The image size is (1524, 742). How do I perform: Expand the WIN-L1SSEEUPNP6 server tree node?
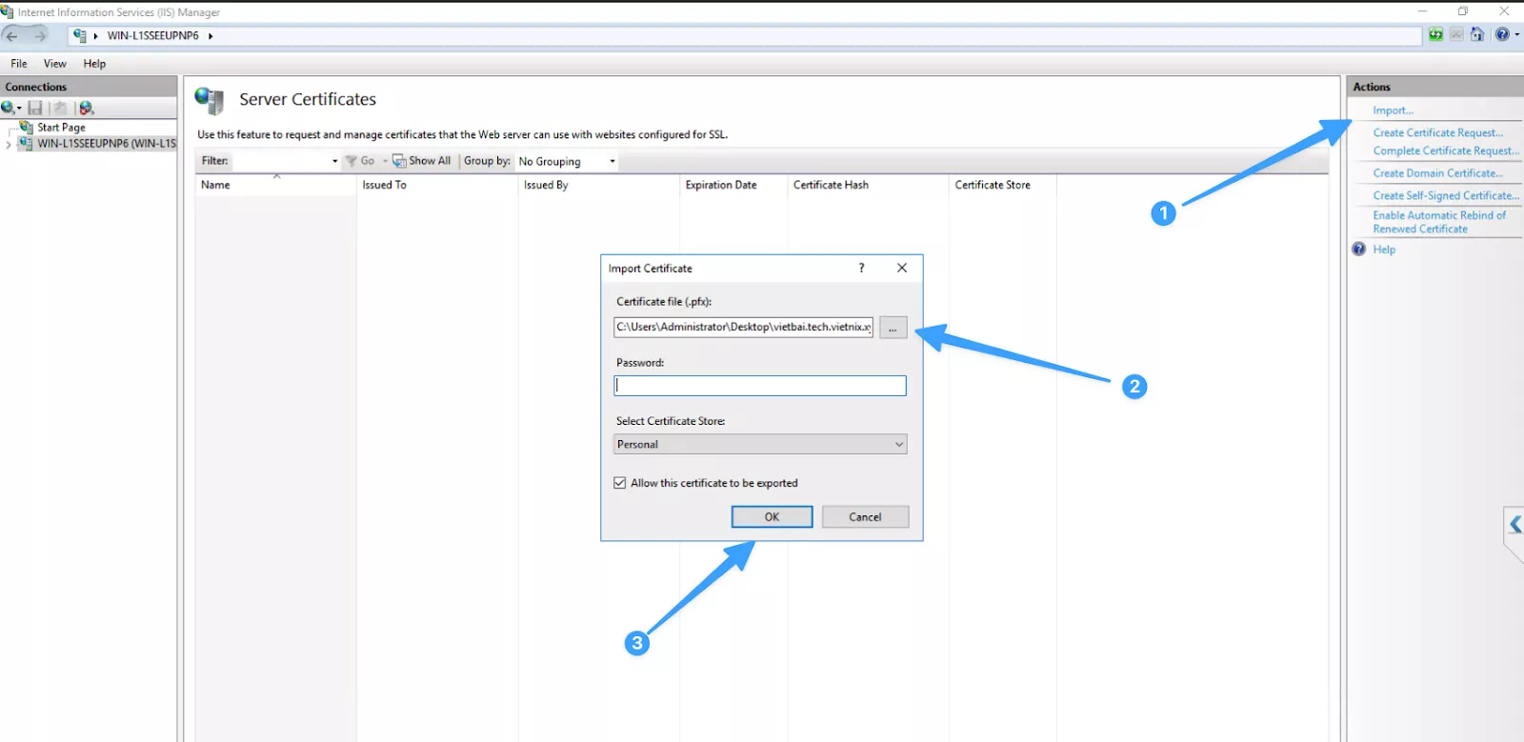click(x=9, y=144)
